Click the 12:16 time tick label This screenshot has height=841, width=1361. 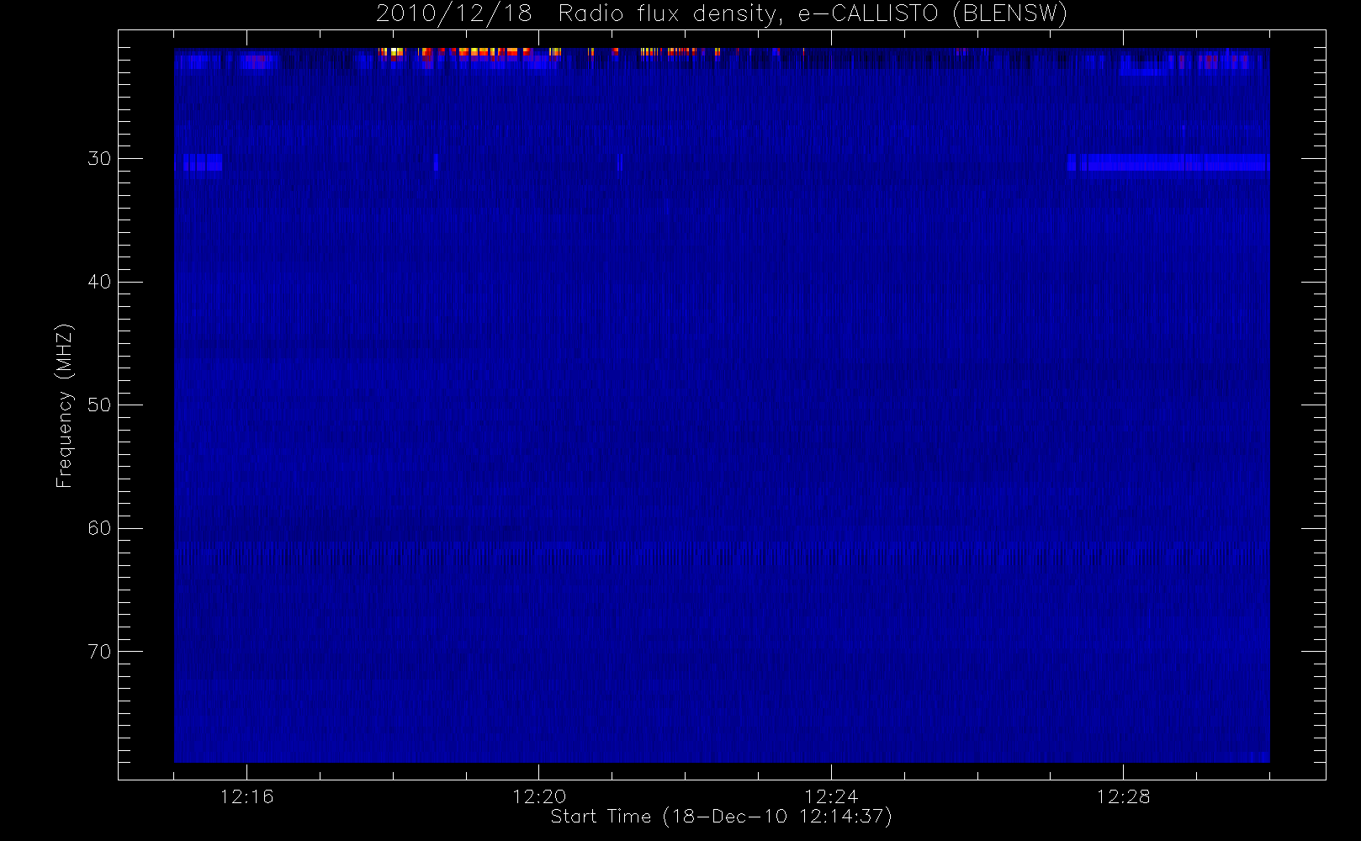click(246, 796)
